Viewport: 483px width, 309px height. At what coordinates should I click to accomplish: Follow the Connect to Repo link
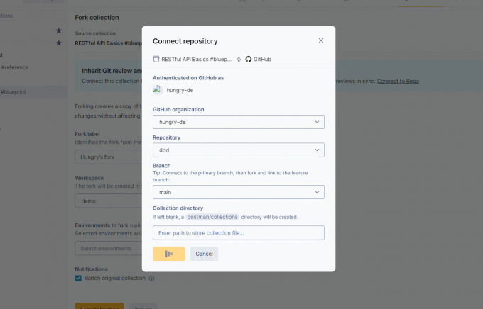(398, 81)
